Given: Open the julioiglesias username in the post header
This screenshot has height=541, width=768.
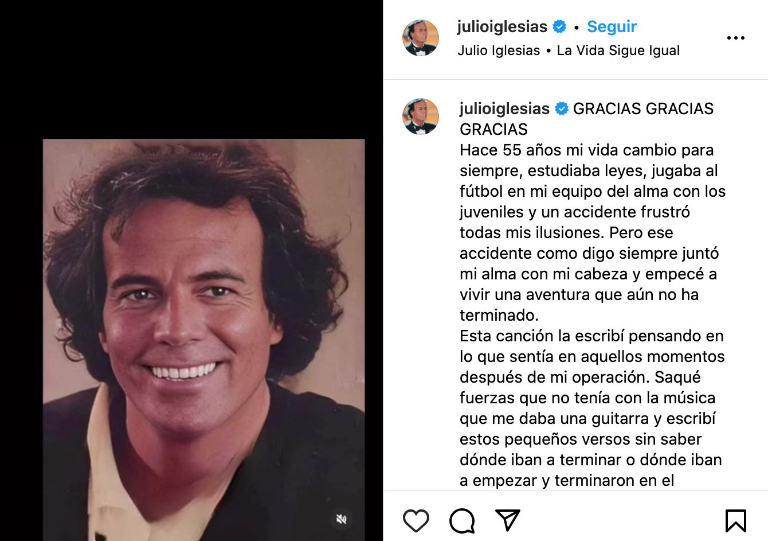Looking at the screenshot, I should 502,26.
